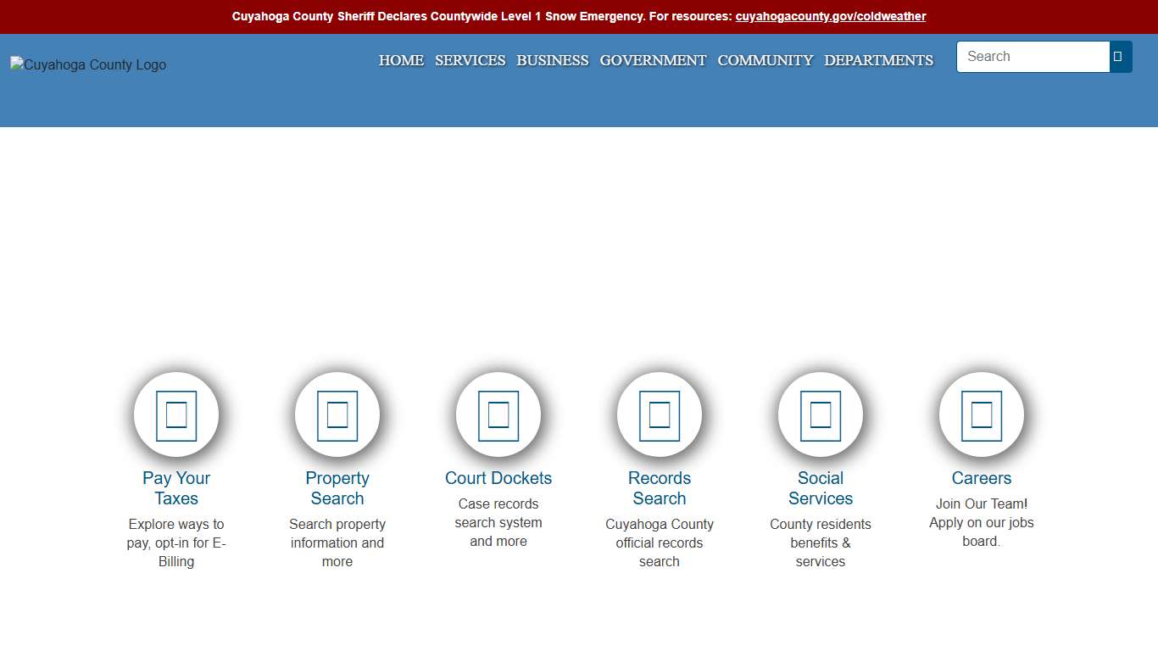Click the E-Billing taxes description text
The image size is (1158, 651).
coord(175,542)
